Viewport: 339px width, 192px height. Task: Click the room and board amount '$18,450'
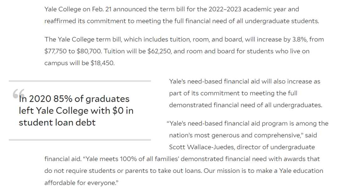coord(102,63)
